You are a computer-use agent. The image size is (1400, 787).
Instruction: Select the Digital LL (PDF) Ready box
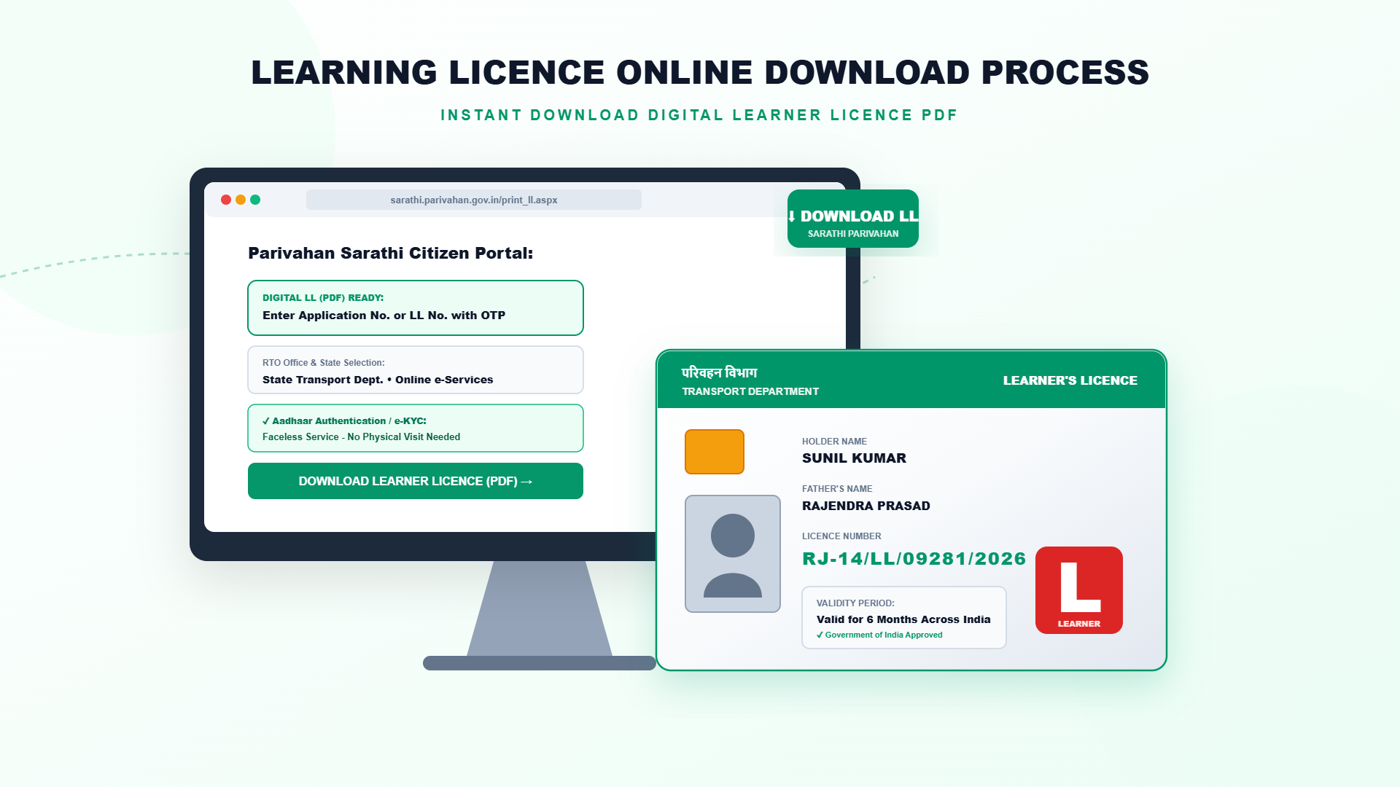tap(416, 308)
